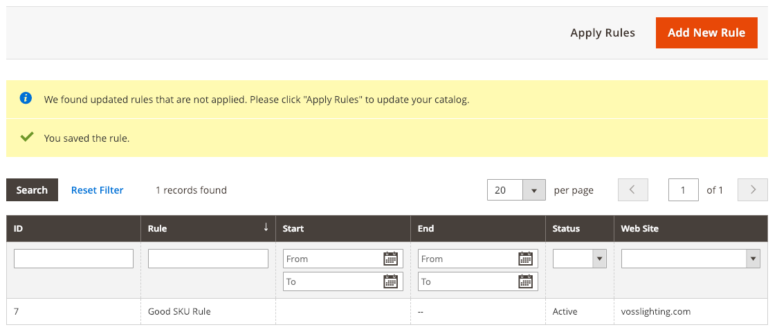Click the Reset Filter link
Image resolution: width=777 pixels, height=334 pixels.
97,189
